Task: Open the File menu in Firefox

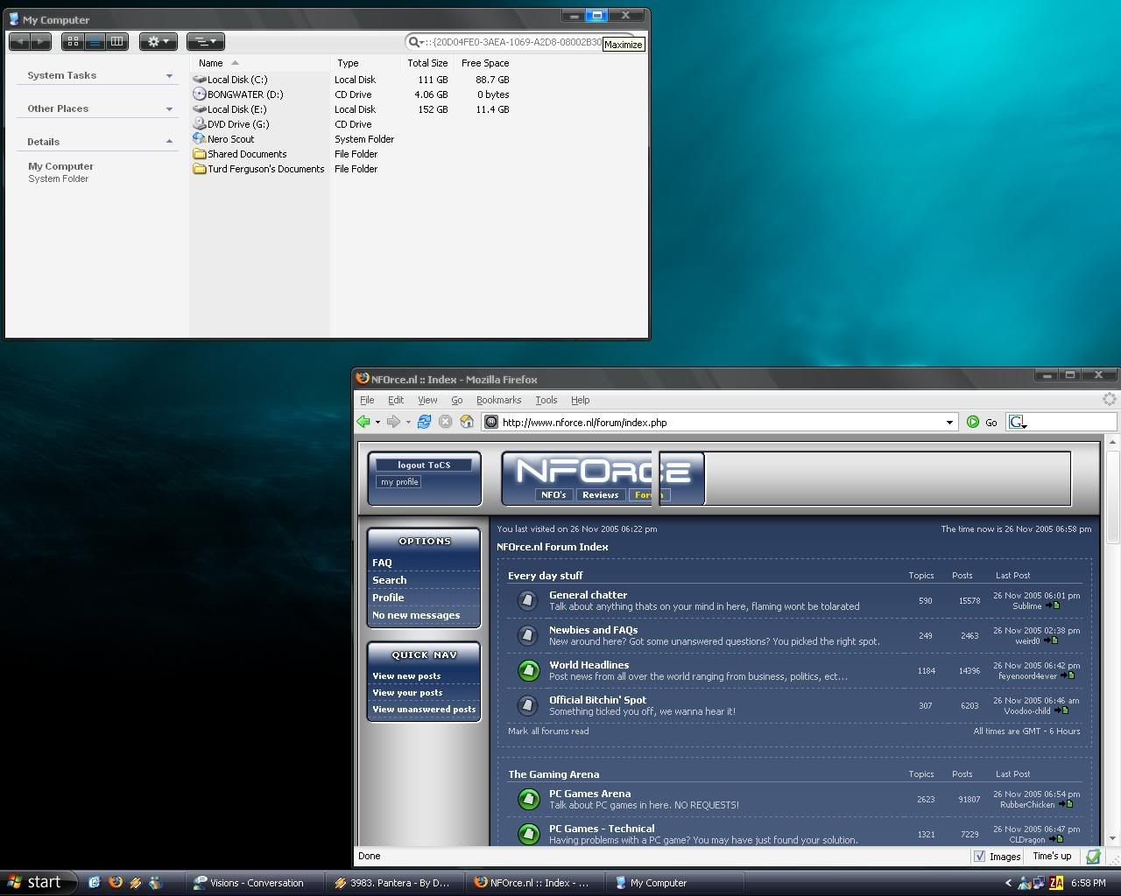Action: [367, 400]
